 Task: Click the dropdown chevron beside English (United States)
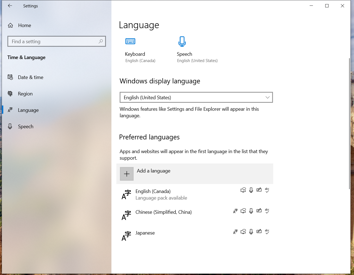267,98
